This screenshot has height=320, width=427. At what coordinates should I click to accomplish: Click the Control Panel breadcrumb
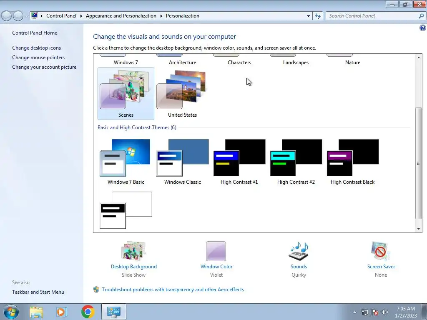[x=61, y=16]
